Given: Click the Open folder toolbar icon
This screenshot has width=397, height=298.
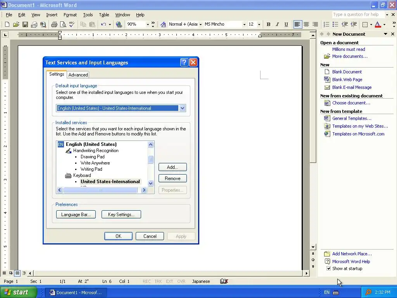Looking at the screenshot, I should [16, 24].
